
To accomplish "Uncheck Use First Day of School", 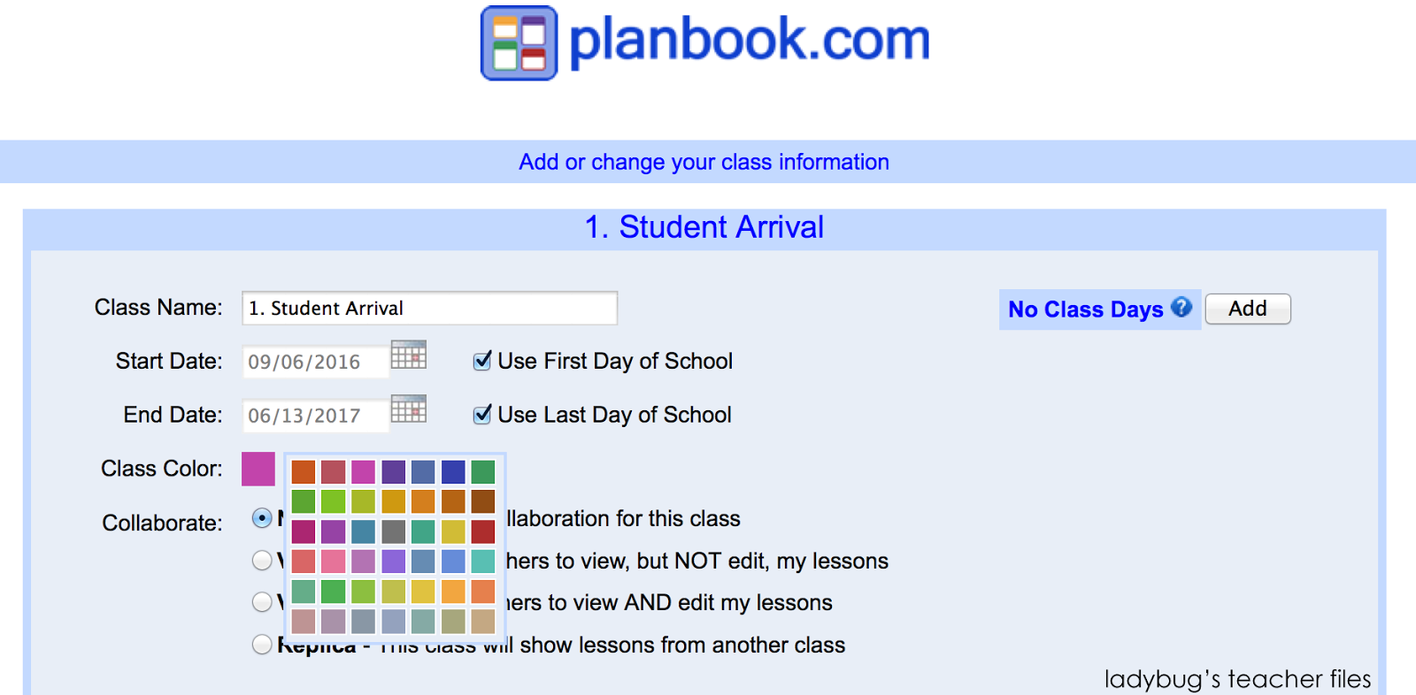I will click(482, 361).
